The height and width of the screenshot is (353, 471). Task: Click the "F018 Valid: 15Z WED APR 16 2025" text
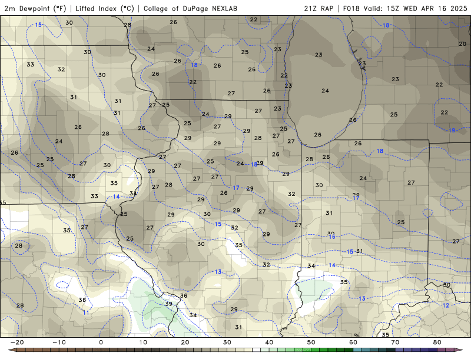pyautogui.click(x=405, y=8)
